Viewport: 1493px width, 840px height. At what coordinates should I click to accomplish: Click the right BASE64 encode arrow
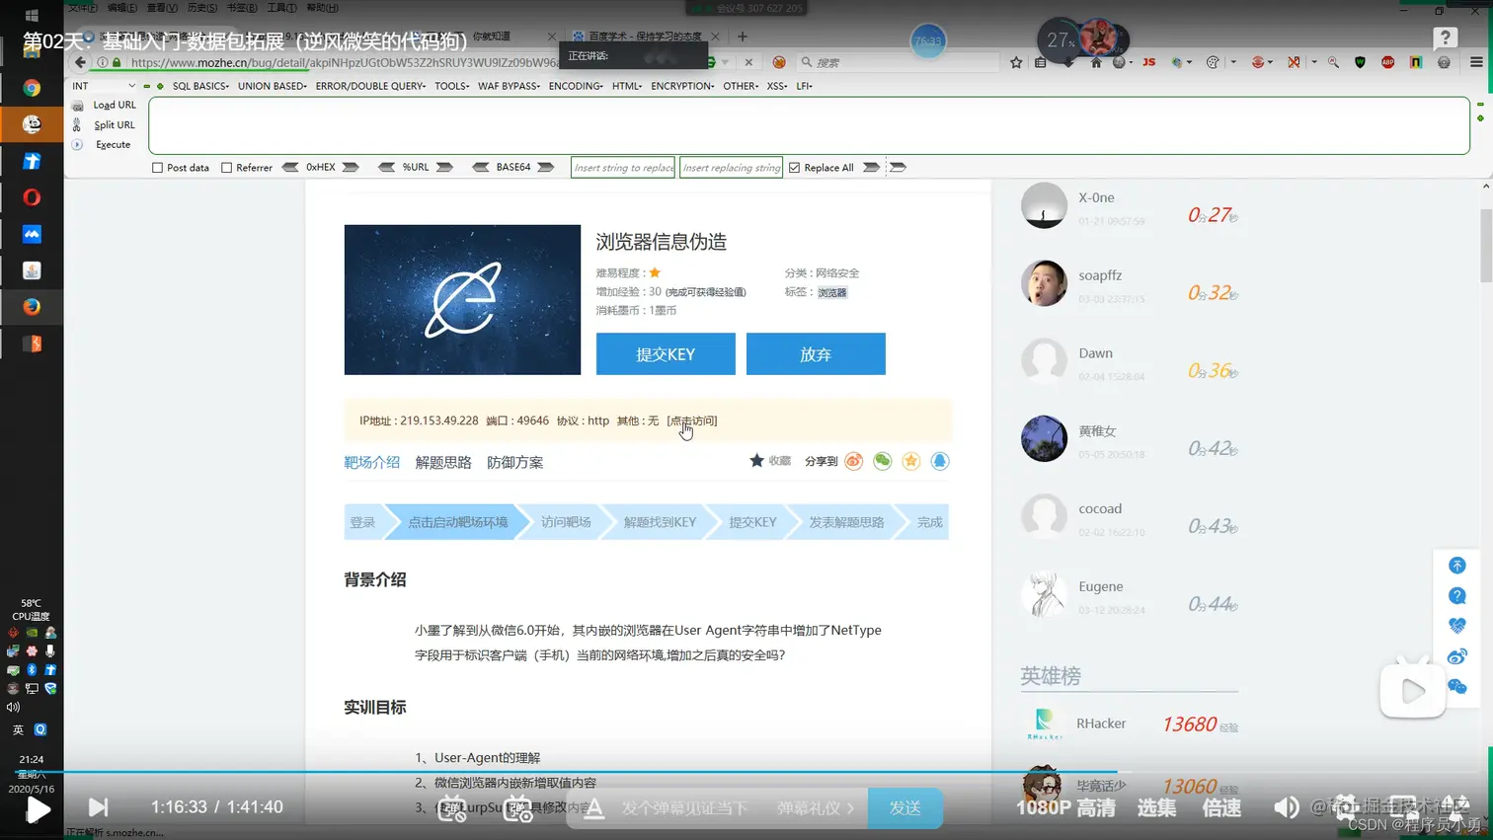(546, 168)
